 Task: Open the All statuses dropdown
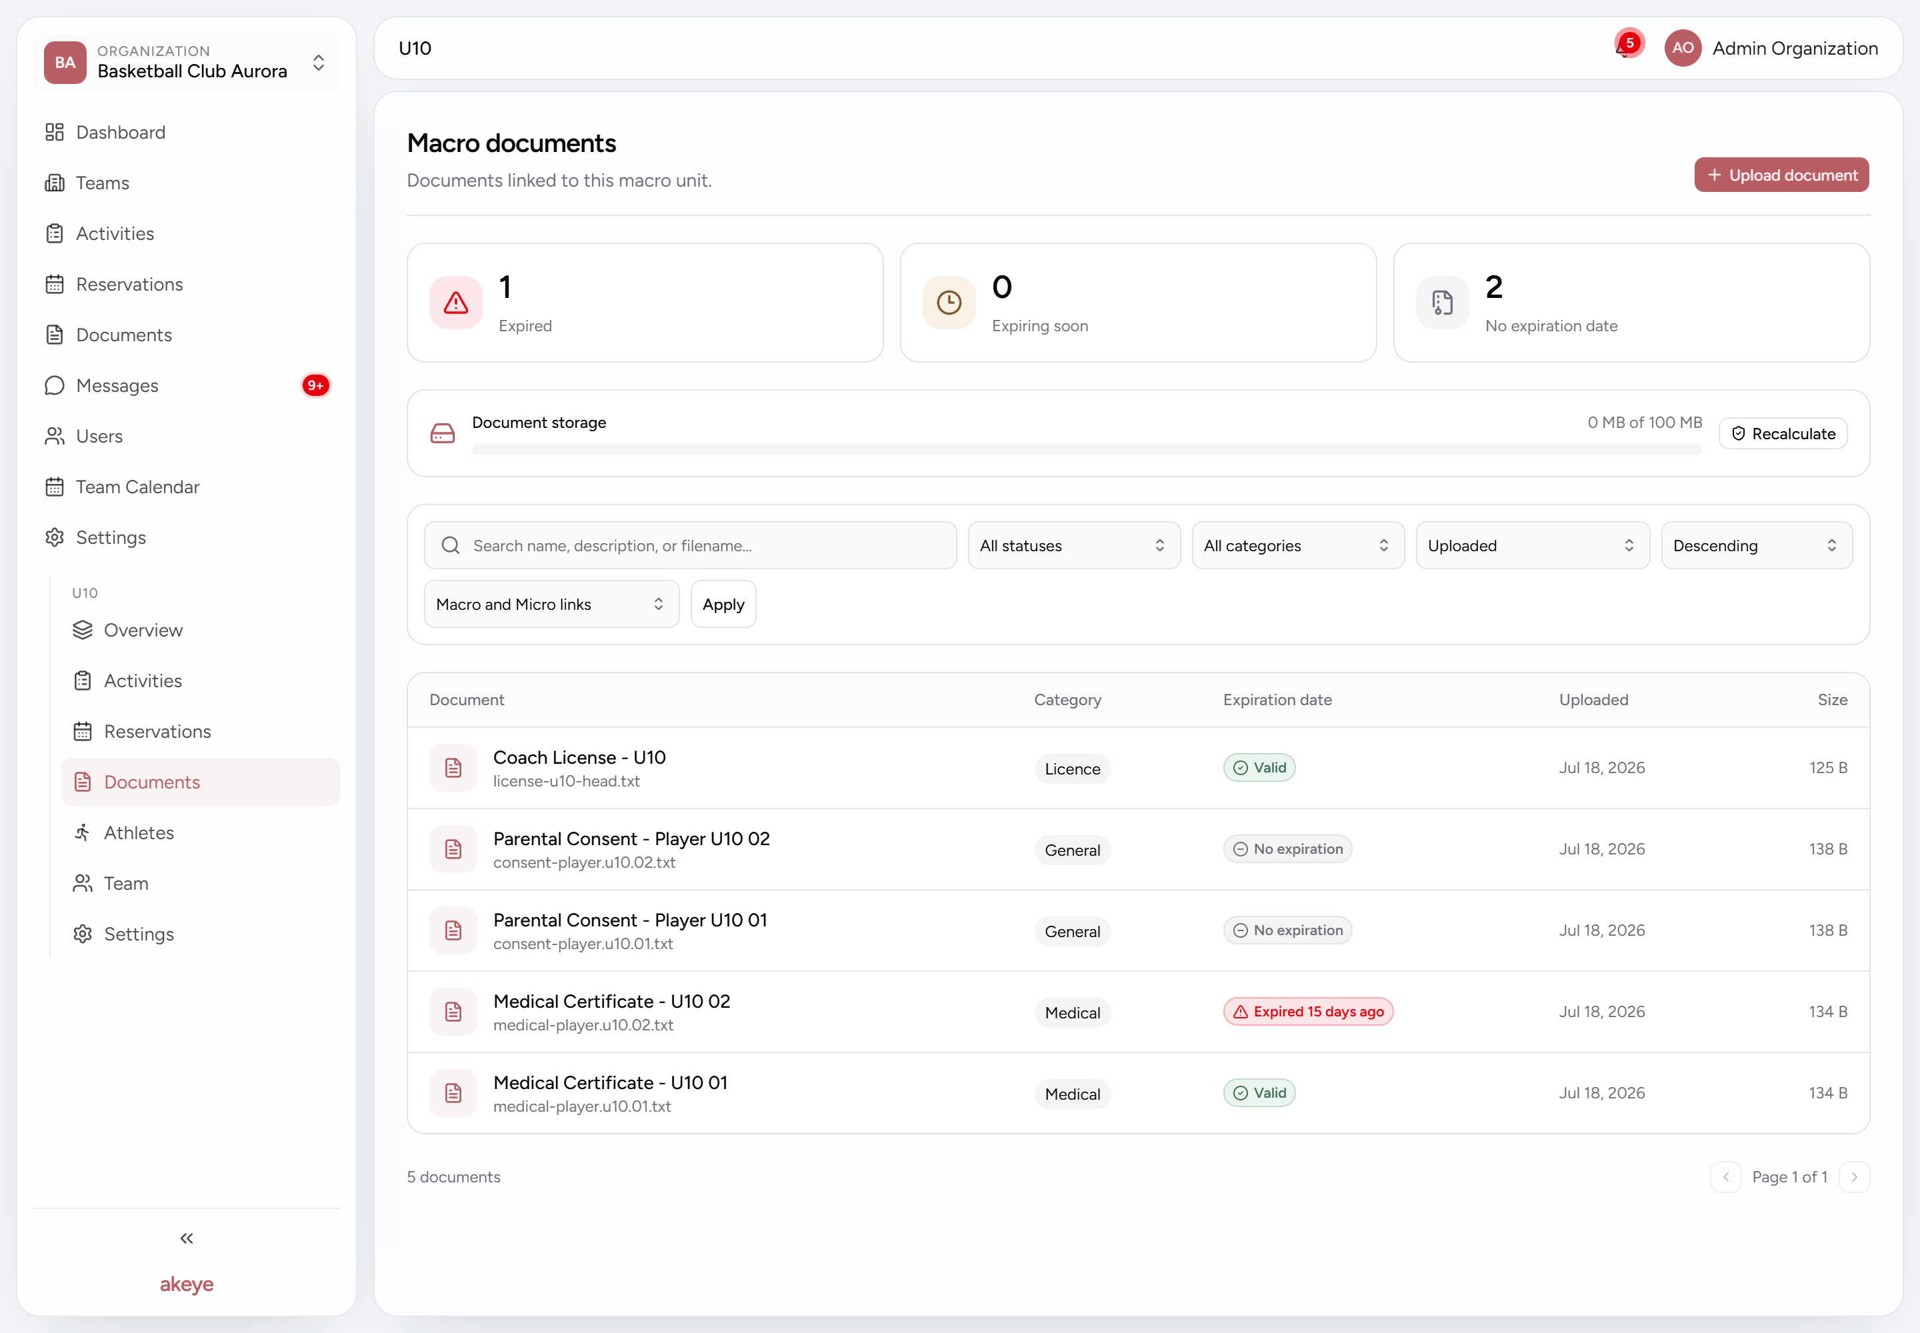tap(1073, 545)
